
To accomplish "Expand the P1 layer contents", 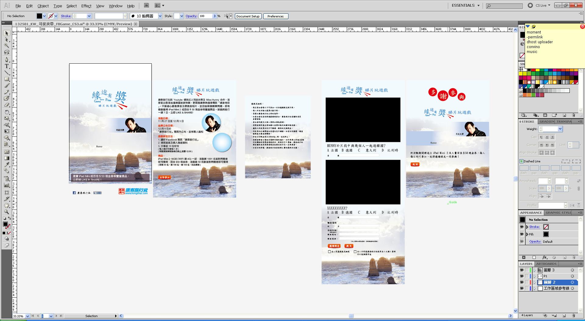I will tap(535, 276).
